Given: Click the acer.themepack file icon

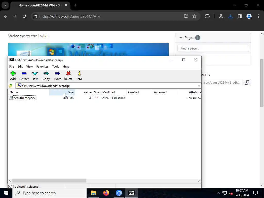Looking at the screenshot, I should pyautogui.click(x=11, y=98).
